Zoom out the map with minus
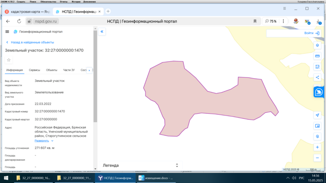Viewport: 326px width, 183px height. pyautogui.click(x=317, y=158)
